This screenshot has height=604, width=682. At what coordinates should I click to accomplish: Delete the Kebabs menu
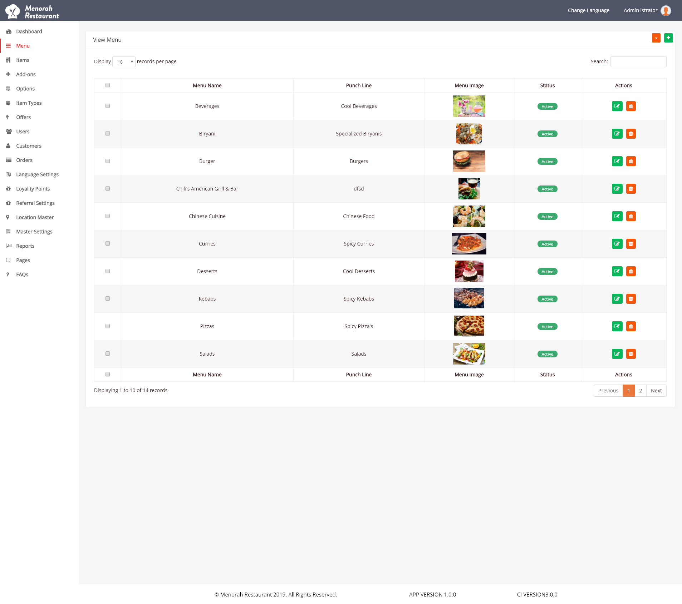click(x=631, y=299)
